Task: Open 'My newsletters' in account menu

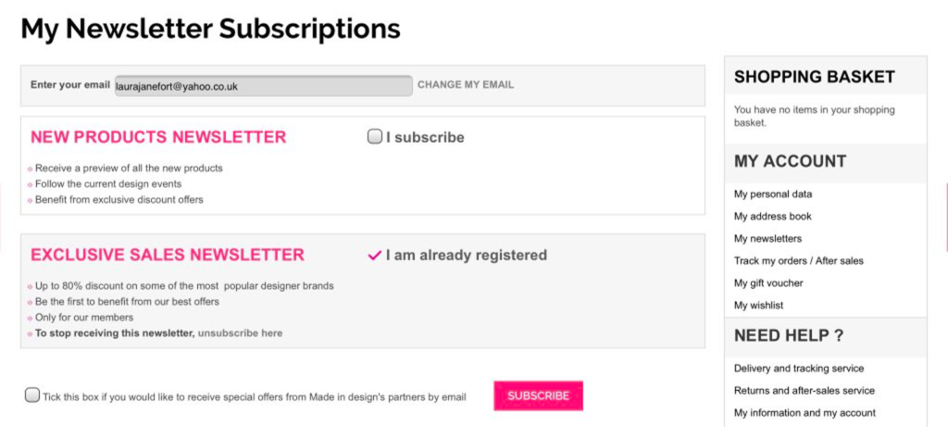Action: click(x=768, y=239)
